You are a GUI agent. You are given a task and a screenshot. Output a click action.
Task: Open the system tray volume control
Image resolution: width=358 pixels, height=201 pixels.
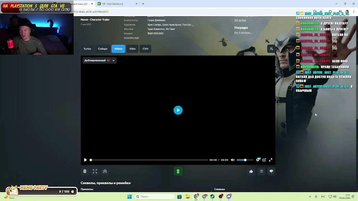[x=335, y=197]
